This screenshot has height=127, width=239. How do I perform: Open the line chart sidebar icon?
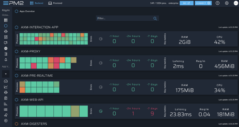click(x=6, y=87)
